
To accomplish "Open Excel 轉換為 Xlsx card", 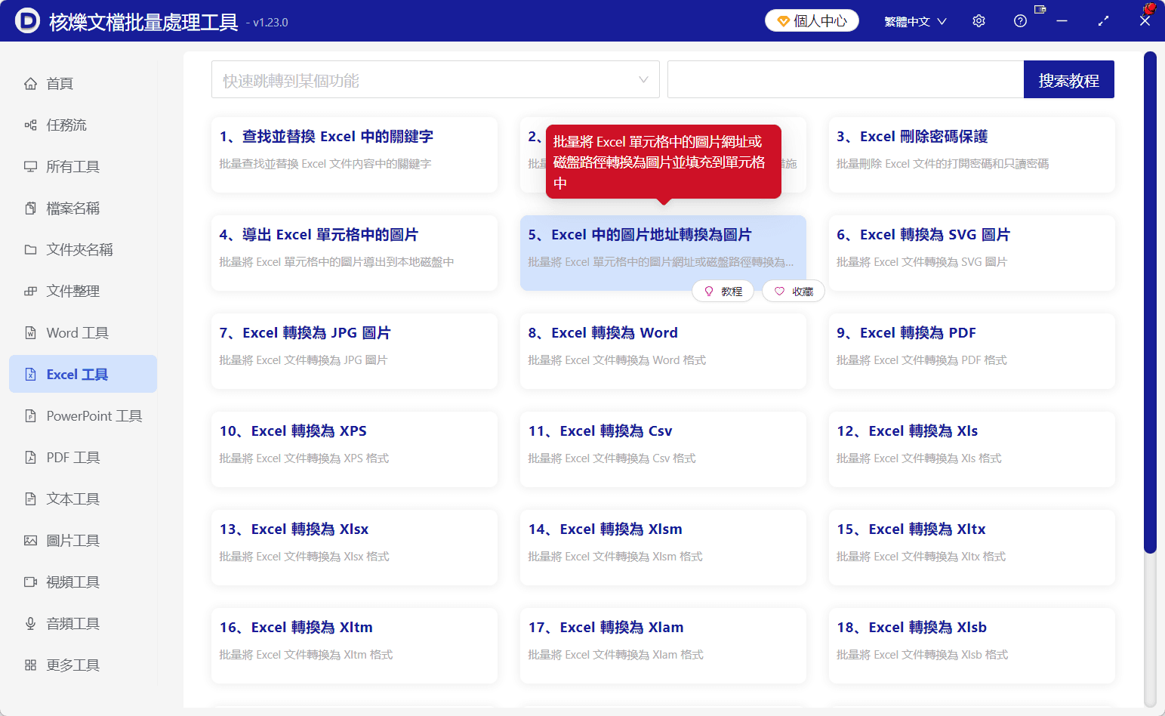I will coord(354,548).
